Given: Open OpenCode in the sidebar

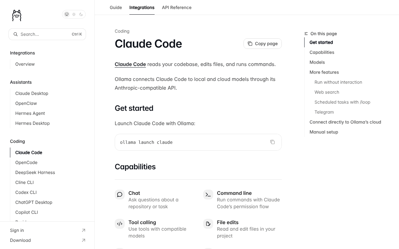Looking at the screenshot, I should pos(26,162).
